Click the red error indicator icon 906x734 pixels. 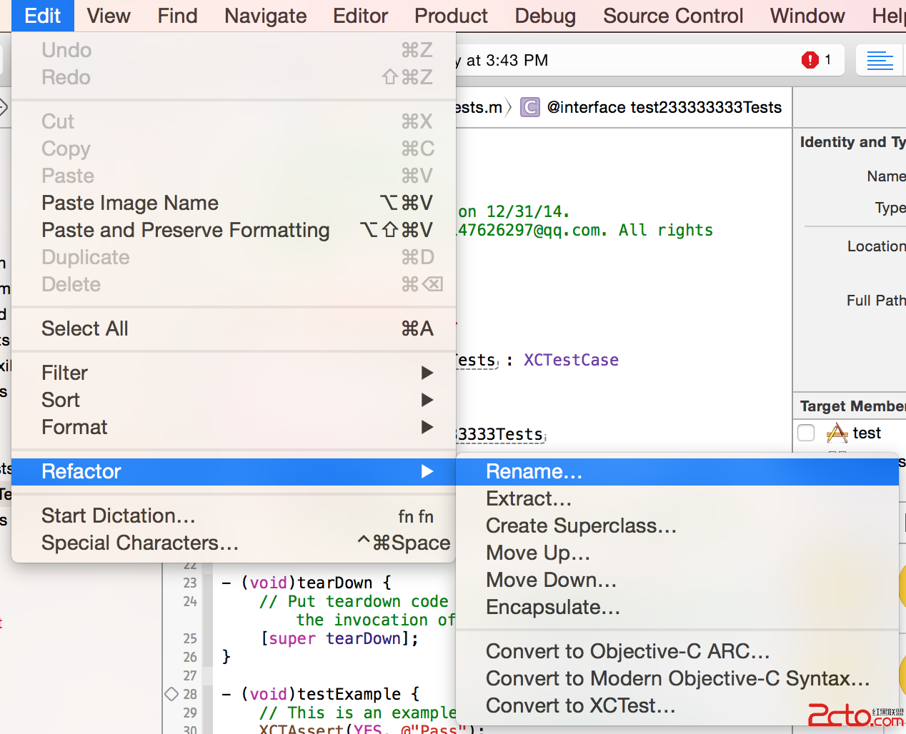point(810,60)
